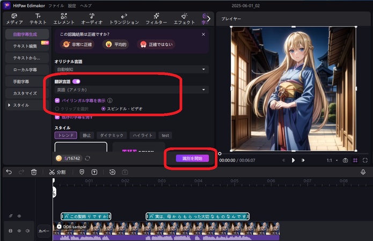373x241 pixels.
Task: Step to previous frame
Action: pyautogui.click(x=283, y=160)
